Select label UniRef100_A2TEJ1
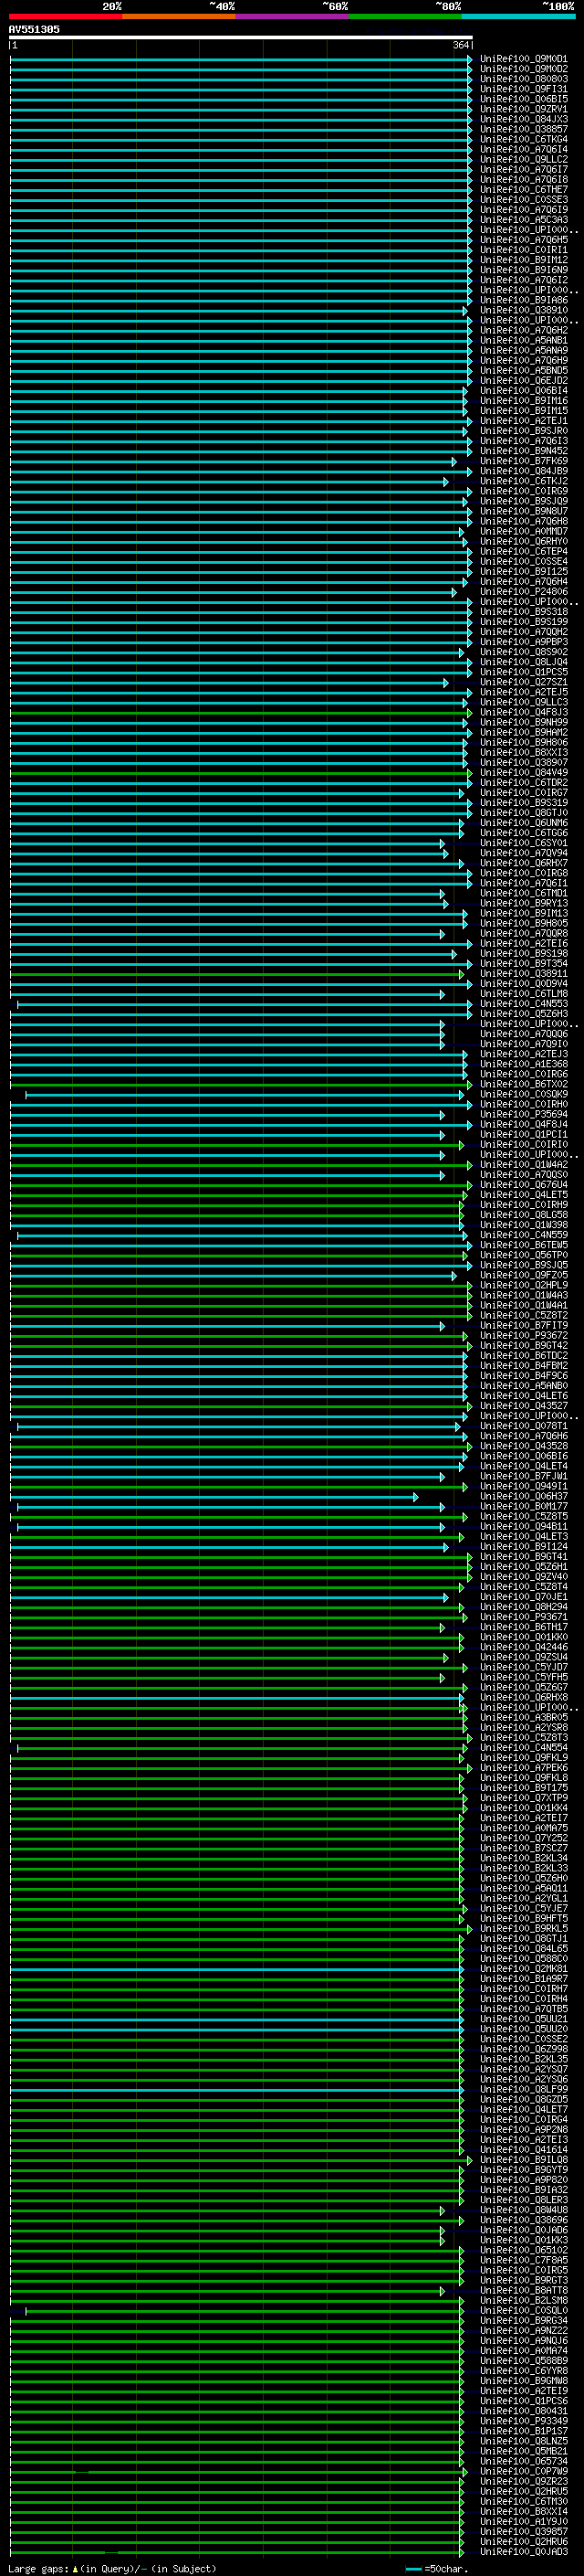The height and width of the screenshot is (2576, 584). click(x=524, y=421)
